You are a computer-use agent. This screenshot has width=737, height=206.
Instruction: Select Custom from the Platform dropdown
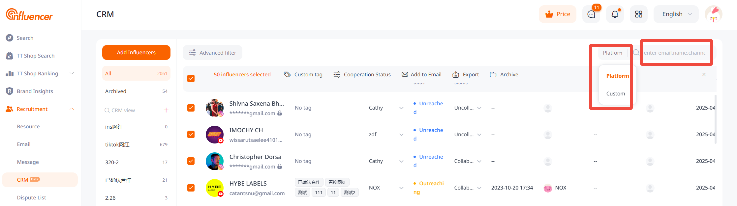click(x=615, y=93)
